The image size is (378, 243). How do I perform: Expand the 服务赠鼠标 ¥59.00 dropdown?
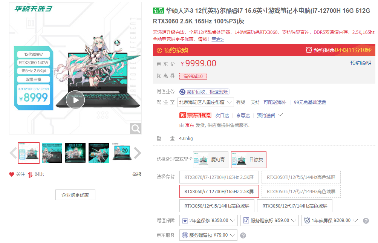pyautogui.click(x=269, y=220)
